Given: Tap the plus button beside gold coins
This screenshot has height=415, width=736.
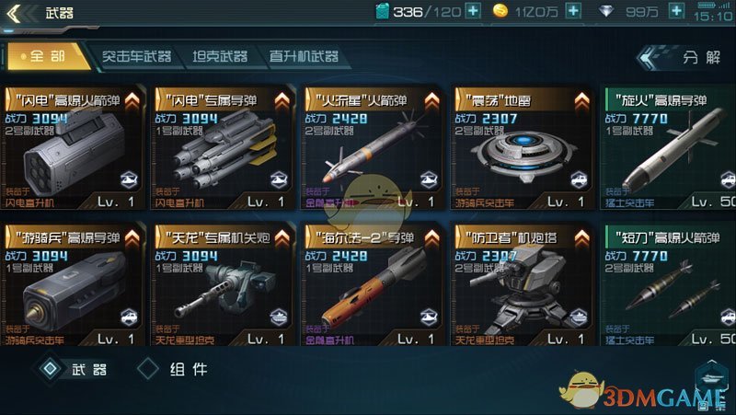Looking at the screenshot, I should point(572,11).
